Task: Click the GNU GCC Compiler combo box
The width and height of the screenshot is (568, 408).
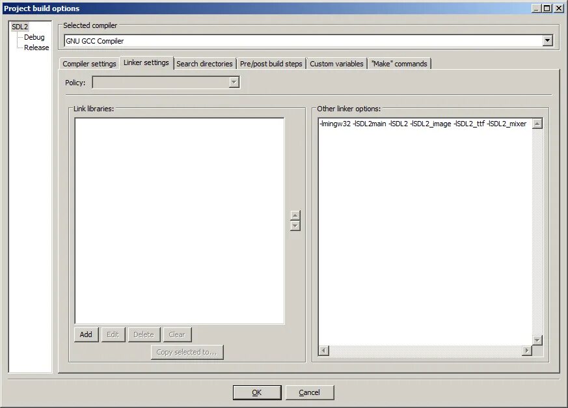Action: pyautogui.click(x=308, y=41)
